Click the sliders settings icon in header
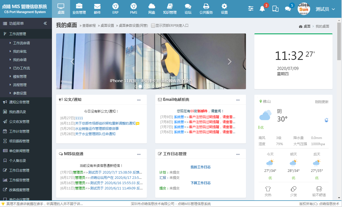Viewport: 342px width, 207px height. tap(251, 9)
